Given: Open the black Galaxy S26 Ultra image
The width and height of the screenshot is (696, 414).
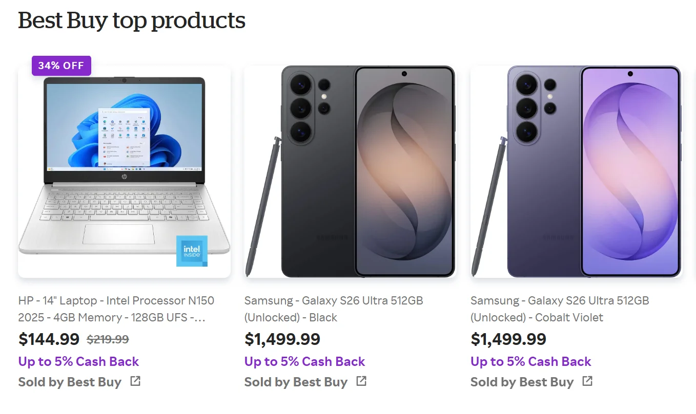Looking at the screenshot, I should (x=351, y=171).
